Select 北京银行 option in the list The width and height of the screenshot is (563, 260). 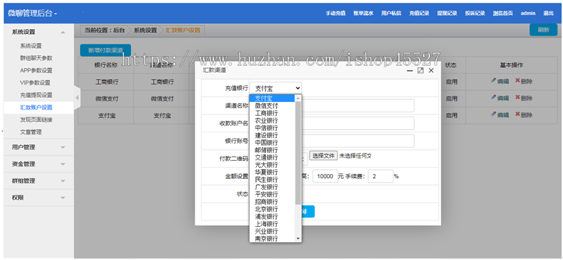[x=272, y=209]
